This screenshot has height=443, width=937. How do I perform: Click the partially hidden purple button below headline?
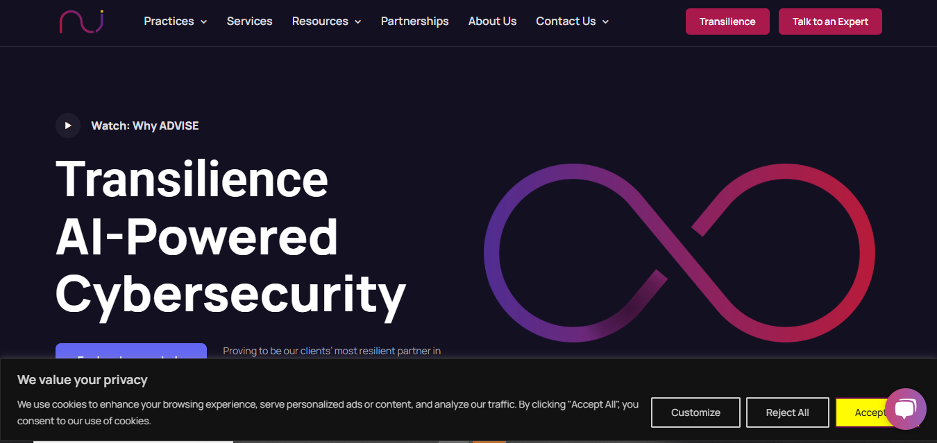coord(131,351)
